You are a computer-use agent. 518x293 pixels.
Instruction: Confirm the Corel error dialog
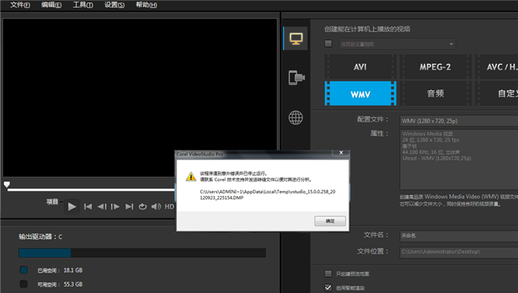point(330,221)
